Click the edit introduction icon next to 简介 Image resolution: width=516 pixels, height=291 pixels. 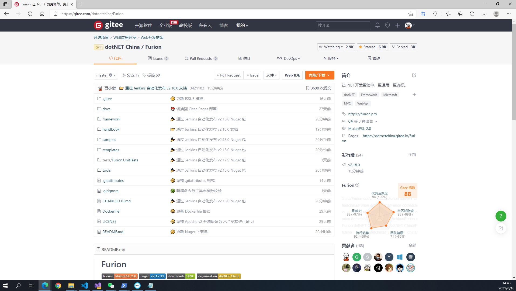pyautogui.click(x=414, y=75)
